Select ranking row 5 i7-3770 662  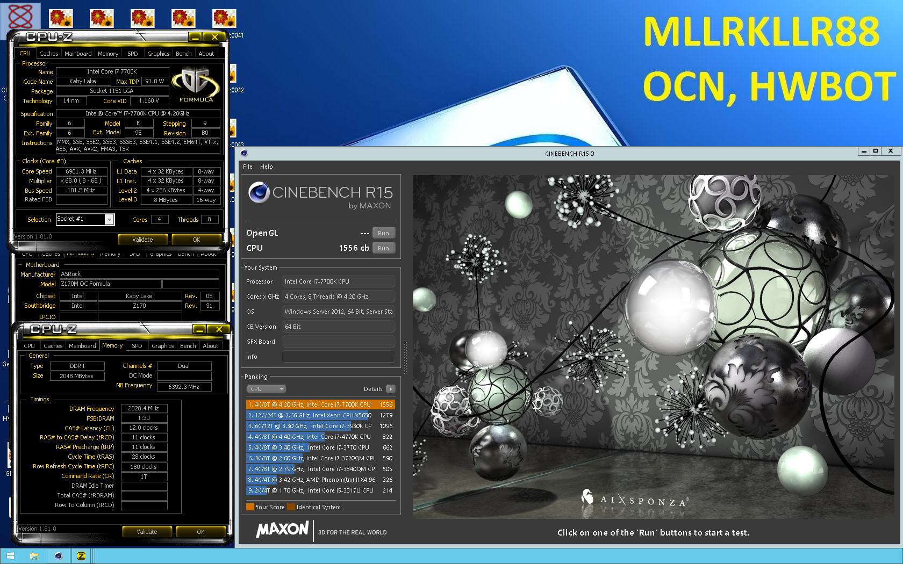coord(320,447)
